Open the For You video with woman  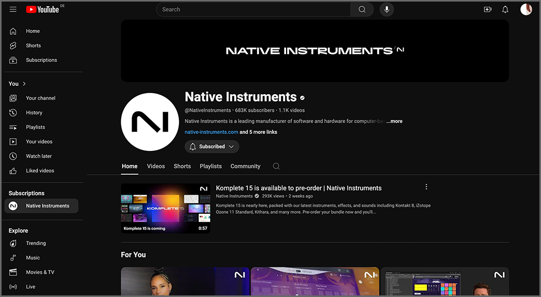click(185, 281)
